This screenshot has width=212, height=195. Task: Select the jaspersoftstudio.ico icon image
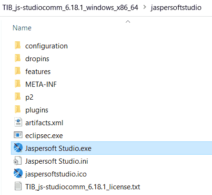[18, 173]
